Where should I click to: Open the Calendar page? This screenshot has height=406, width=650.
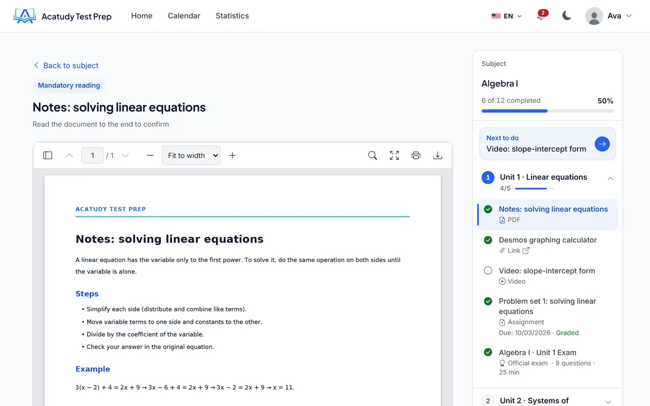184,16
